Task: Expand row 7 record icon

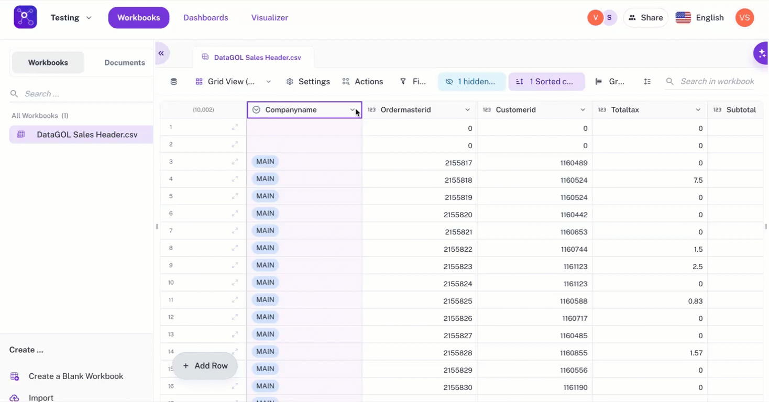Action: 235,231
